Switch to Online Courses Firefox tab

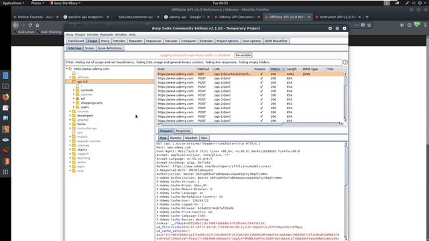(36, 17)
